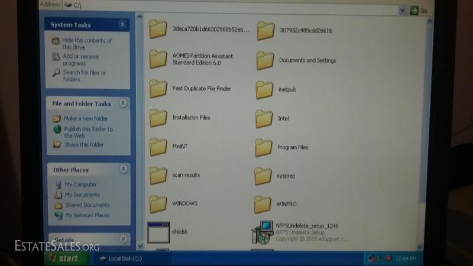
Task: Click the Windows Start button
Action: pyautogui.click(x=64, y=258)
